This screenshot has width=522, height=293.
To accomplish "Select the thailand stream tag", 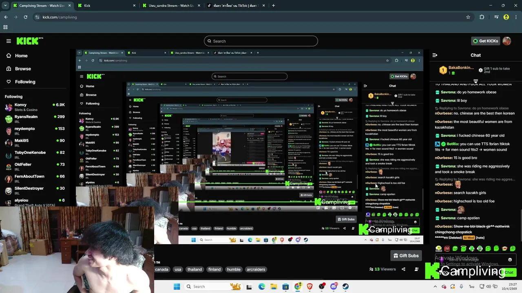I will [x=195, y=269].
